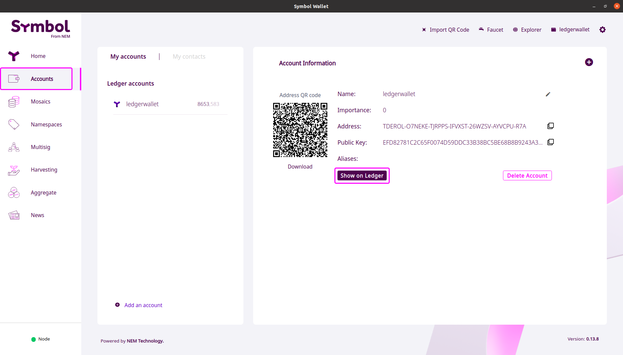Click the NEM Technology text

coord(145,341)
